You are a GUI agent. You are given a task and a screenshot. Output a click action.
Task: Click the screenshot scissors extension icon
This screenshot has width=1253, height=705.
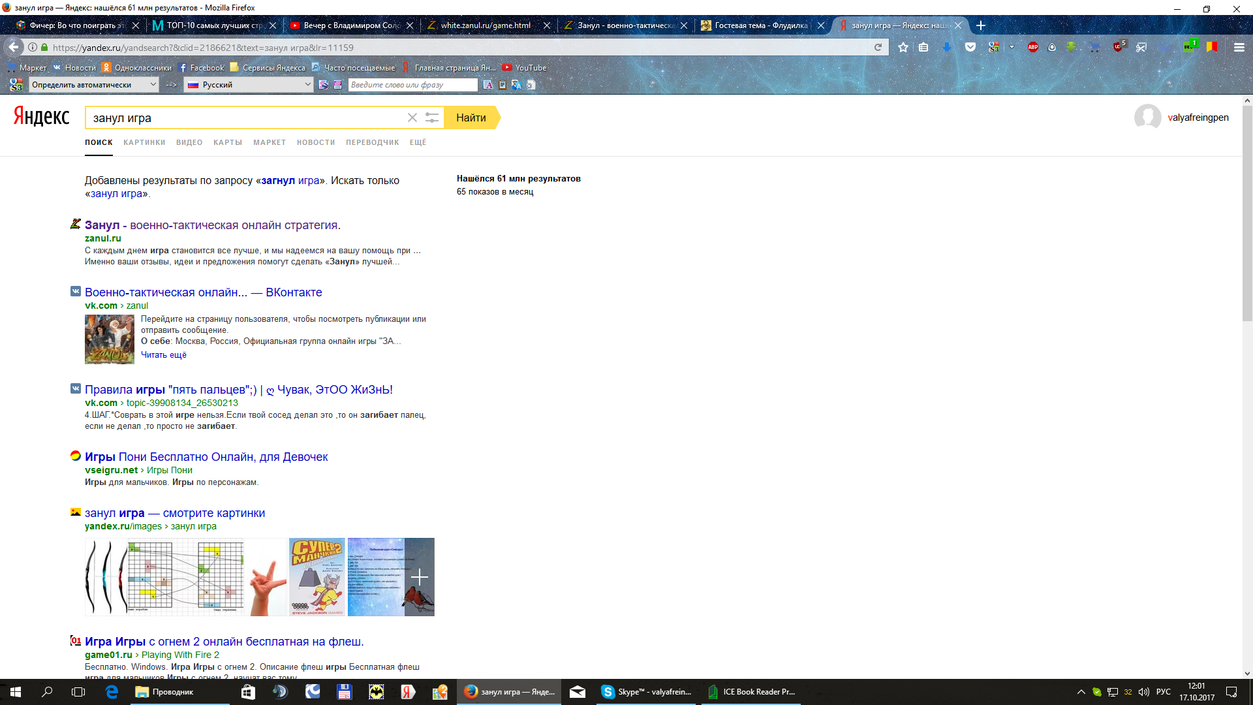[x=1141, y=47]
